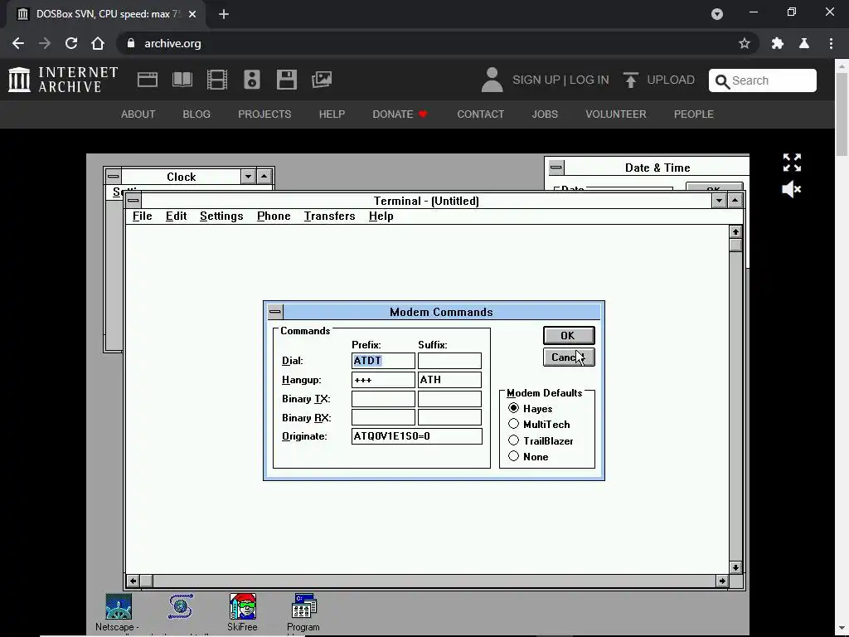849x637 pixels.
Task: Click Terminal horizontal scrollbar right arrow
Action: (722, 581)
